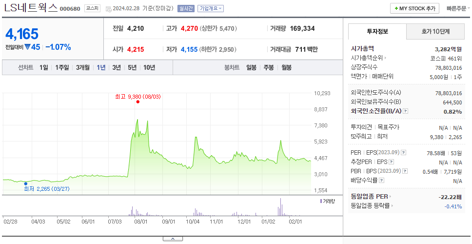This screenshot has width=472, height=244.
Task: Click the 전일 value 4,210
Action: coord(136,29)
